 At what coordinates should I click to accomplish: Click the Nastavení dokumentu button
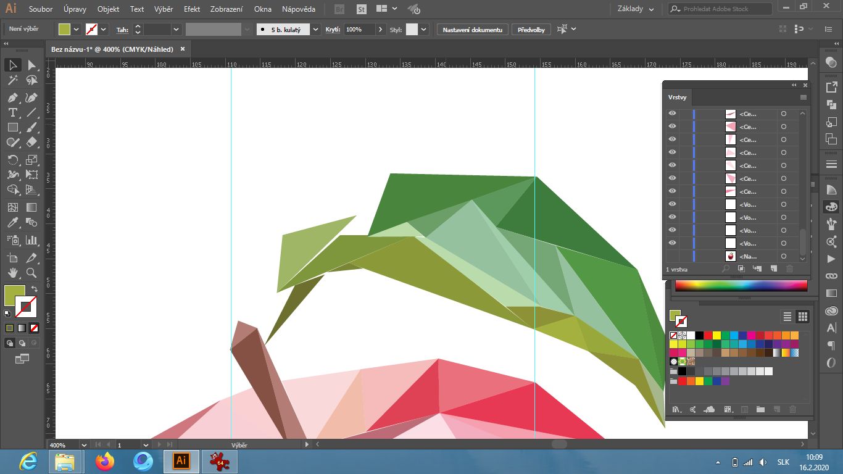(x=472, y=29)
